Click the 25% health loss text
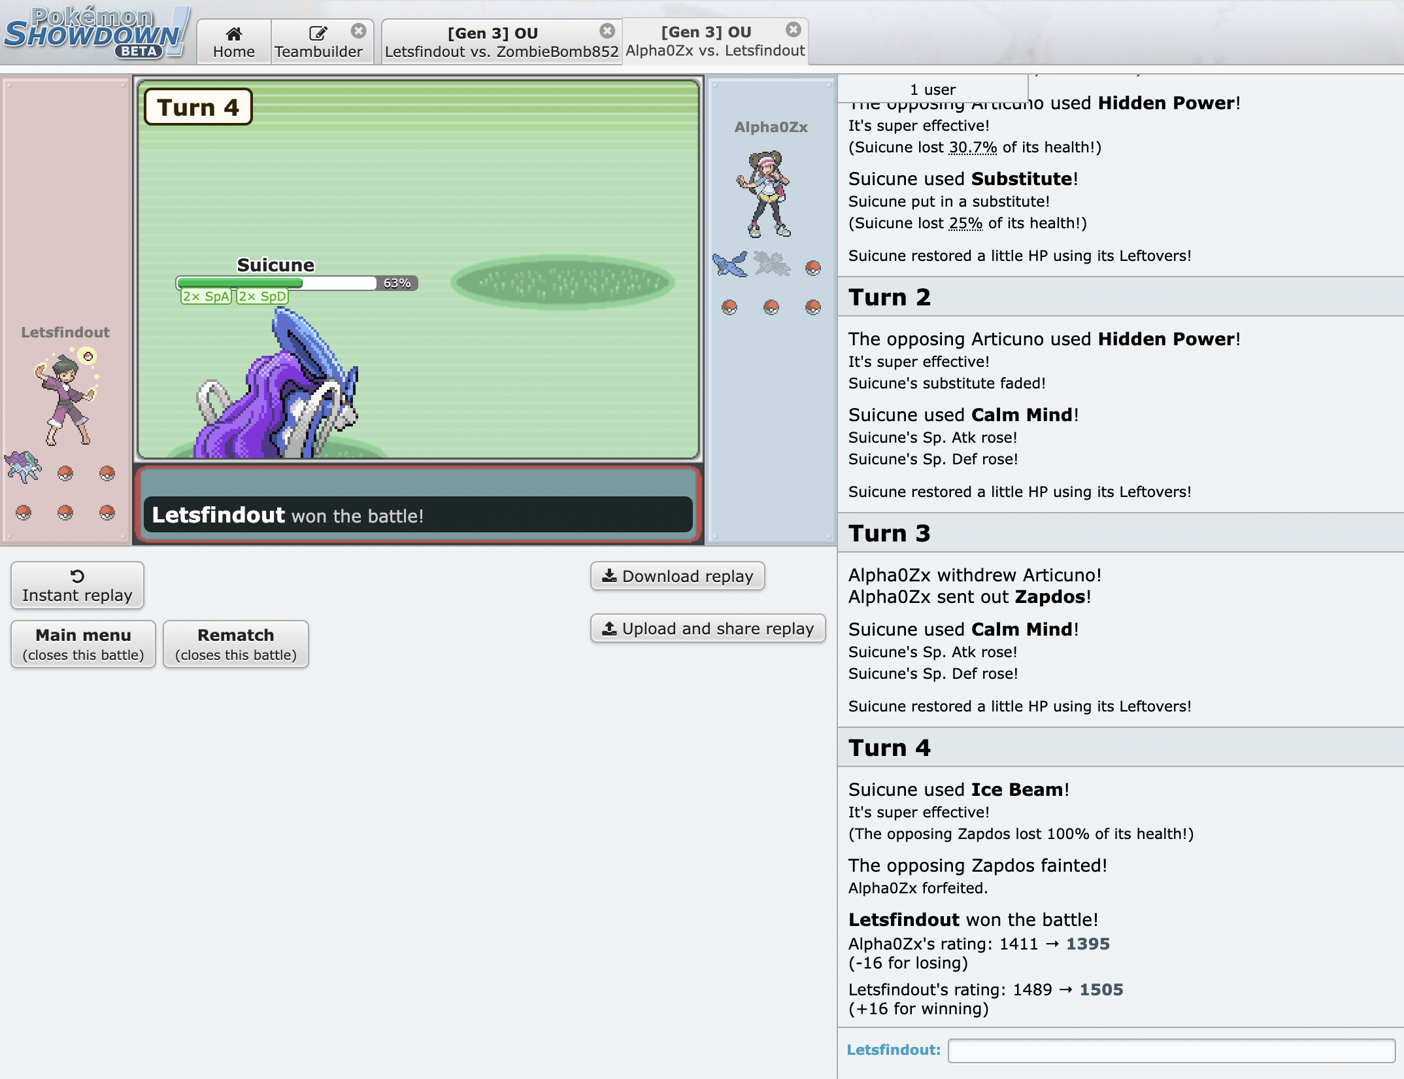Image resolution: width=1404 pixels, height=1079 pixels. (x=965, y=223)
